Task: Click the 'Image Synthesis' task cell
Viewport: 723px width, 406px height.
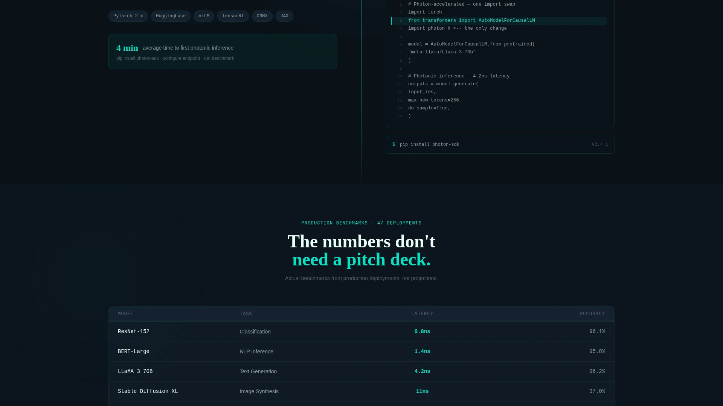Action: point(259,391)
